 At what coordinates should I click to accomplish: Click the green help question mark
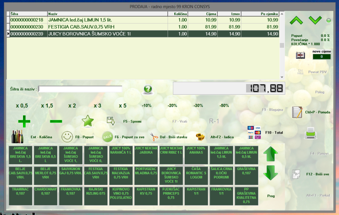tap(148, 89)
